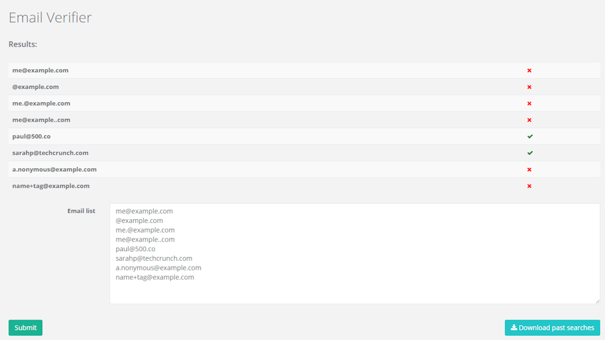Click the red X icon for me@example.com
Viewport: 605px width, 340px height.
tap(529, 70)
